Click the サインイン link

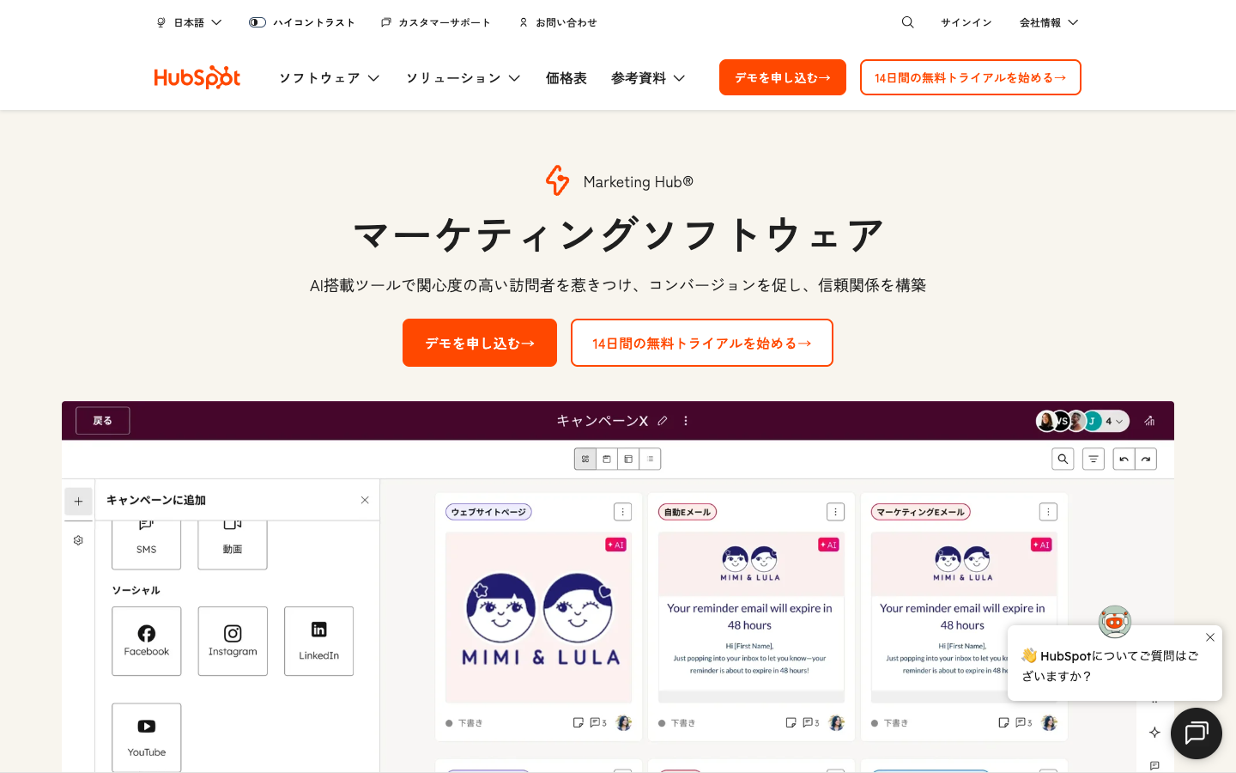pyautogui.click(x=966, y=22)
